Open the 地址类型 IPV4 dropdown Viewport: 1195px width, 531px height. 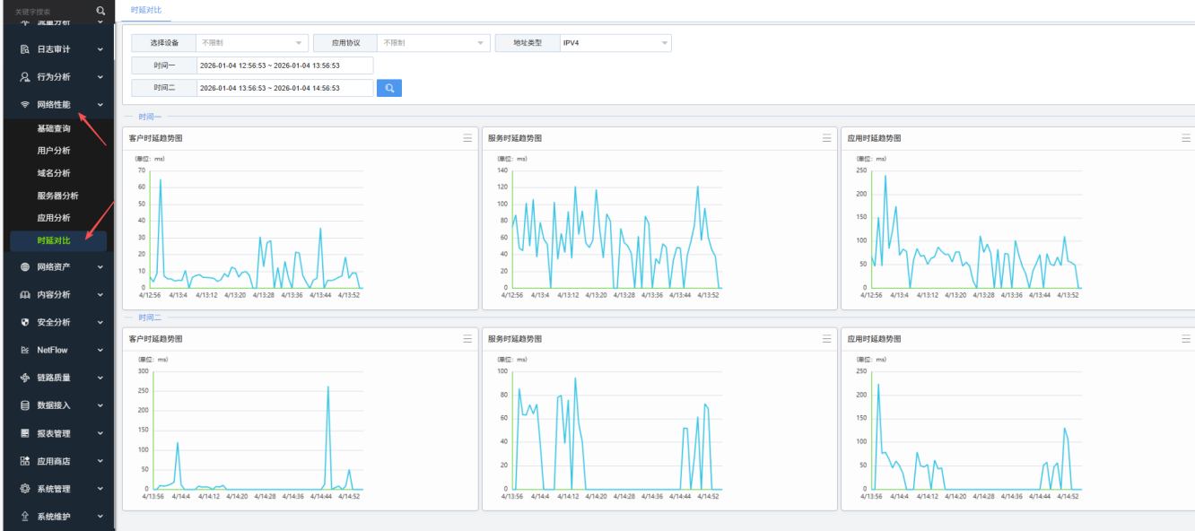[x=615, y=43]
